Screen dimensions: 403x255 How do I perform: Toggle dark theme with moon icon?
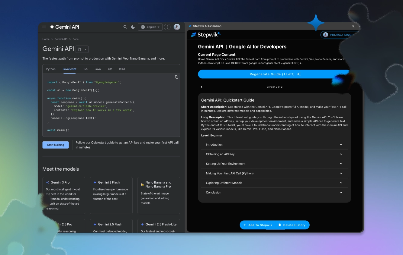(x=133, y=27)
